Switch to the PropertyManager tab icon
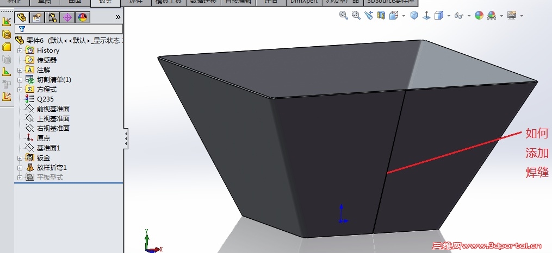This screenshot has width=552, height=253. pos(37,17)
